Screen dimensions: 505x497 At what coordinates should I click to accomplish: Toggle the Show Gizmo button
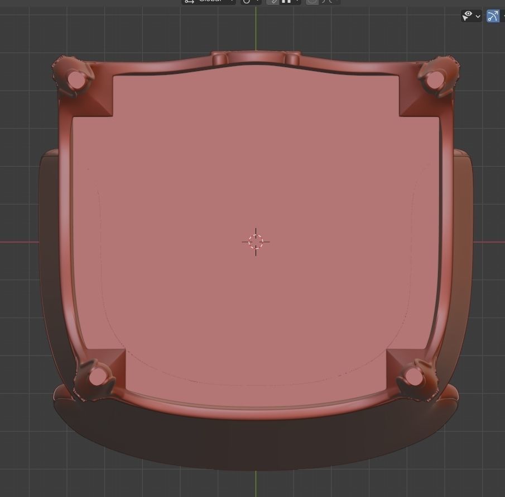493,16
